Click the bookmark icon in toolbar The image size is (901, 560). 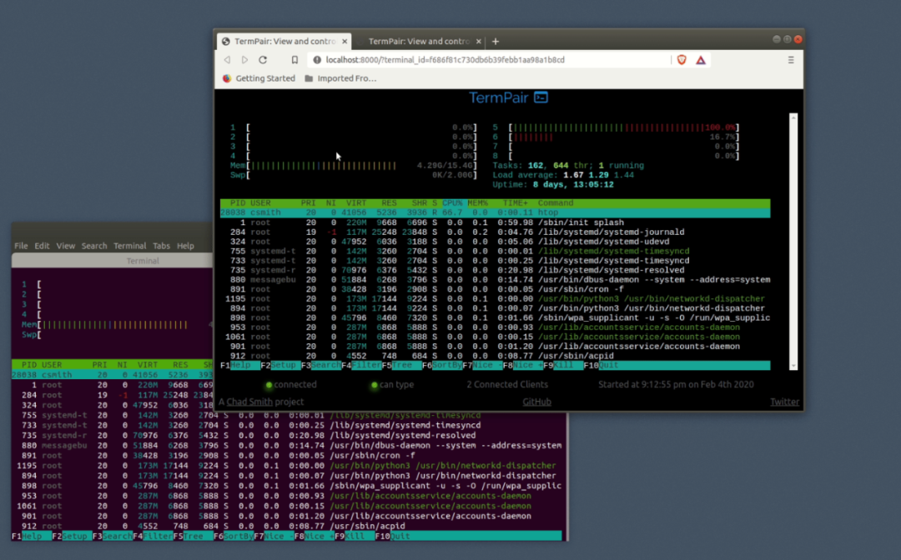(294, 60)
